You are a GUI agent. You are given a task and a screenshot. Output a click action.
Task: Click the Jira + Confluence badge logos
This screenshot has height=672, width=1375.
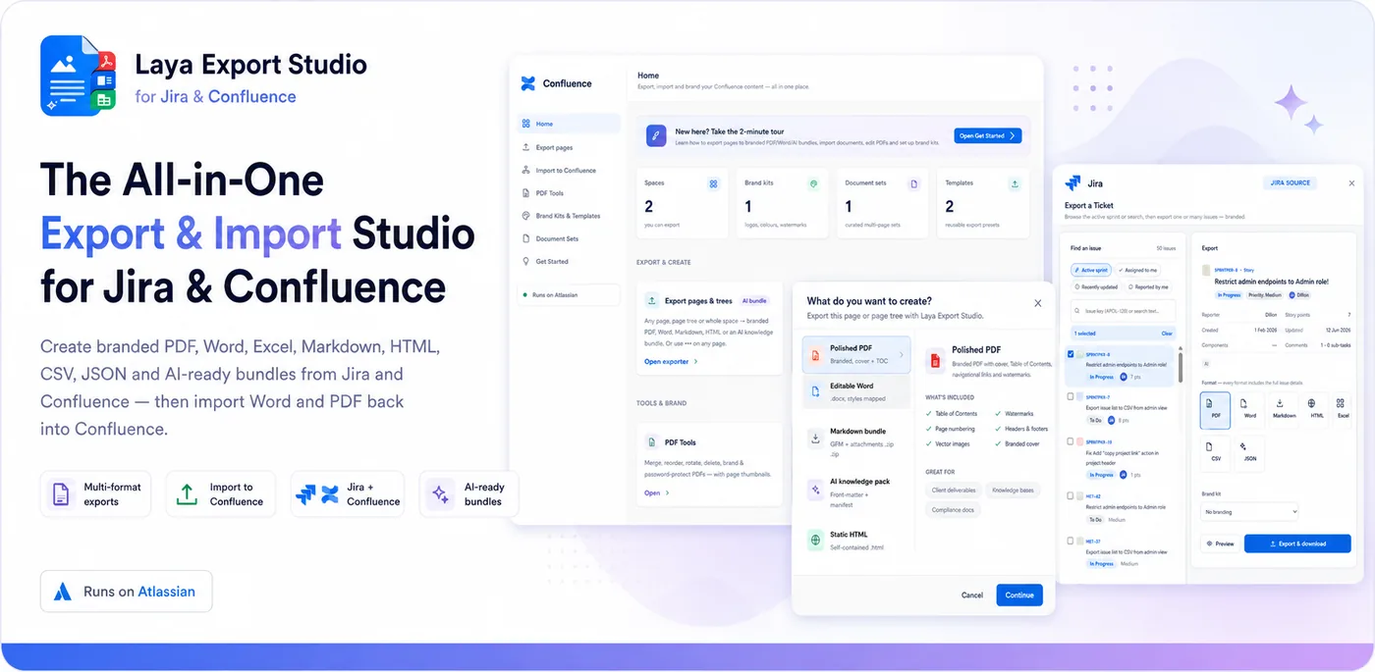coord(318,493)
